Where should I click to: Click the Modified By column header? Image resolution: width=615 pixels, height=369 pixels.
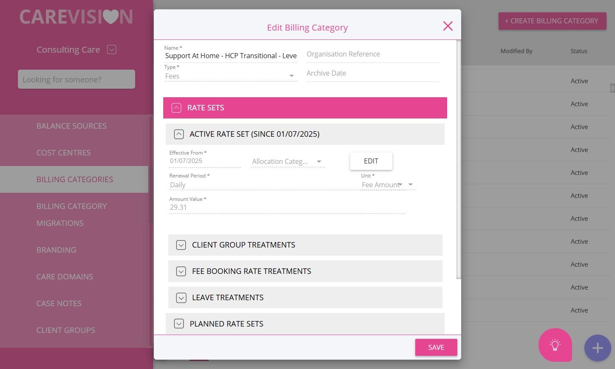pyautogui.click(x=516, y=51)
